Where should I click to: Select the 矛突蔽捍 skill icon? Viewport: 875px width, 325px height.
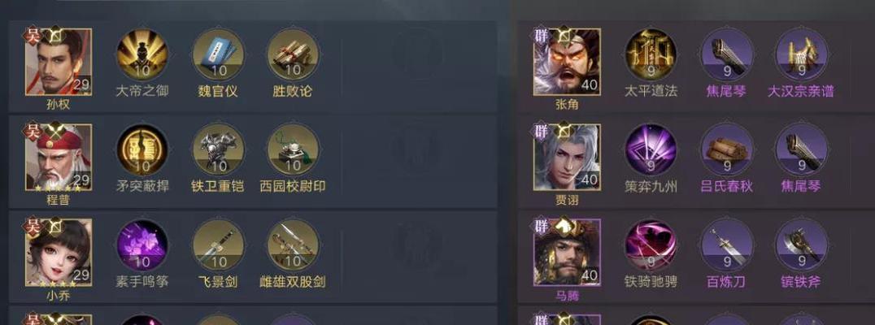pyautogui.click(x=142, y=150)
